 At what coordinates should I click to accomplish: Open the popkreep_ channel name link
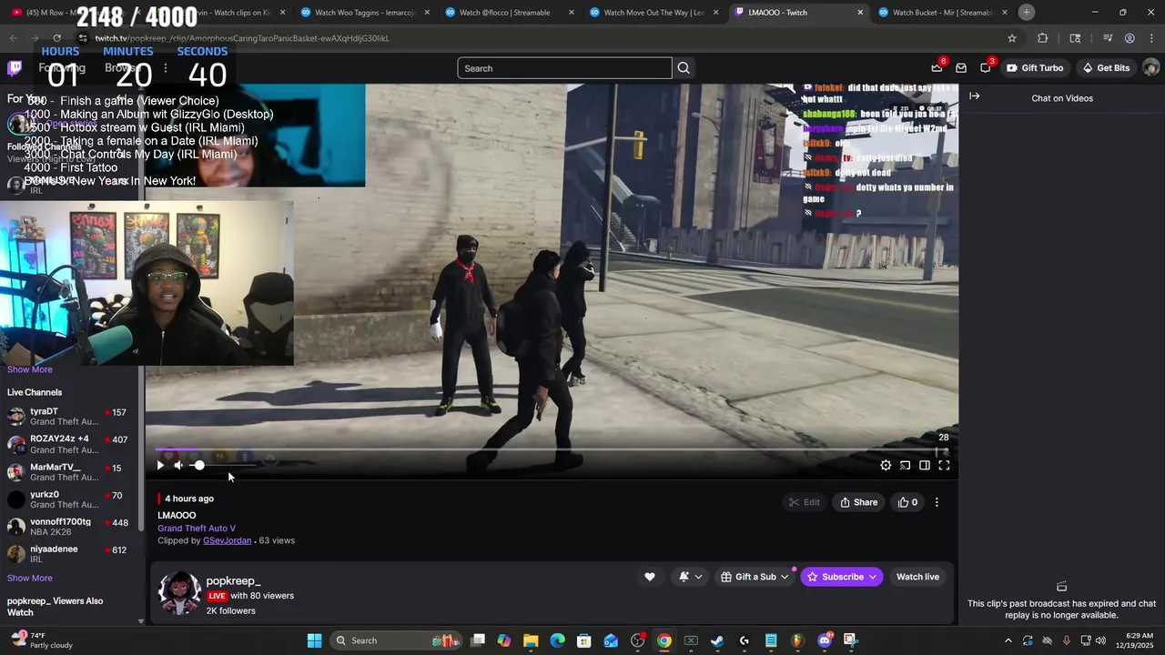click(x=233, y=581)
